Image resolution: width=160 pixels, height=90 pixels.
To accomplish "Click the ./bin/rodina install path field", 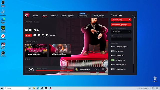I will coord(121,32).
